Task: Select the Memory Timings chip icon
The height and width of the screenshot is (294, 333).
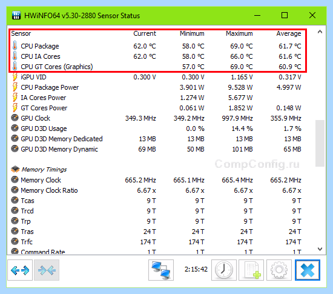Action: coord(15,169)
